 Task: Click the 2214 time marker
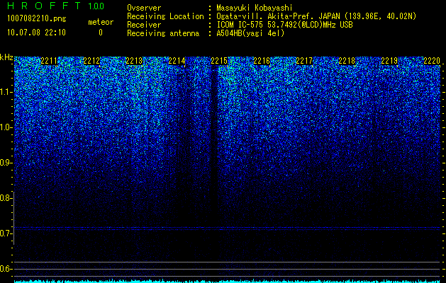[x=177, y=61]
